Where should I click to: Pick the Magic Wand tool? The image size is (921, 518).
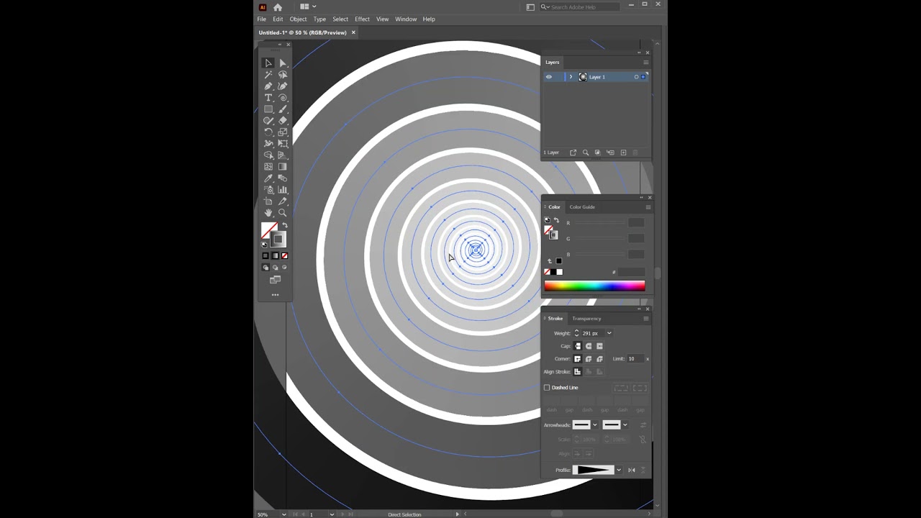coord(268,75)
